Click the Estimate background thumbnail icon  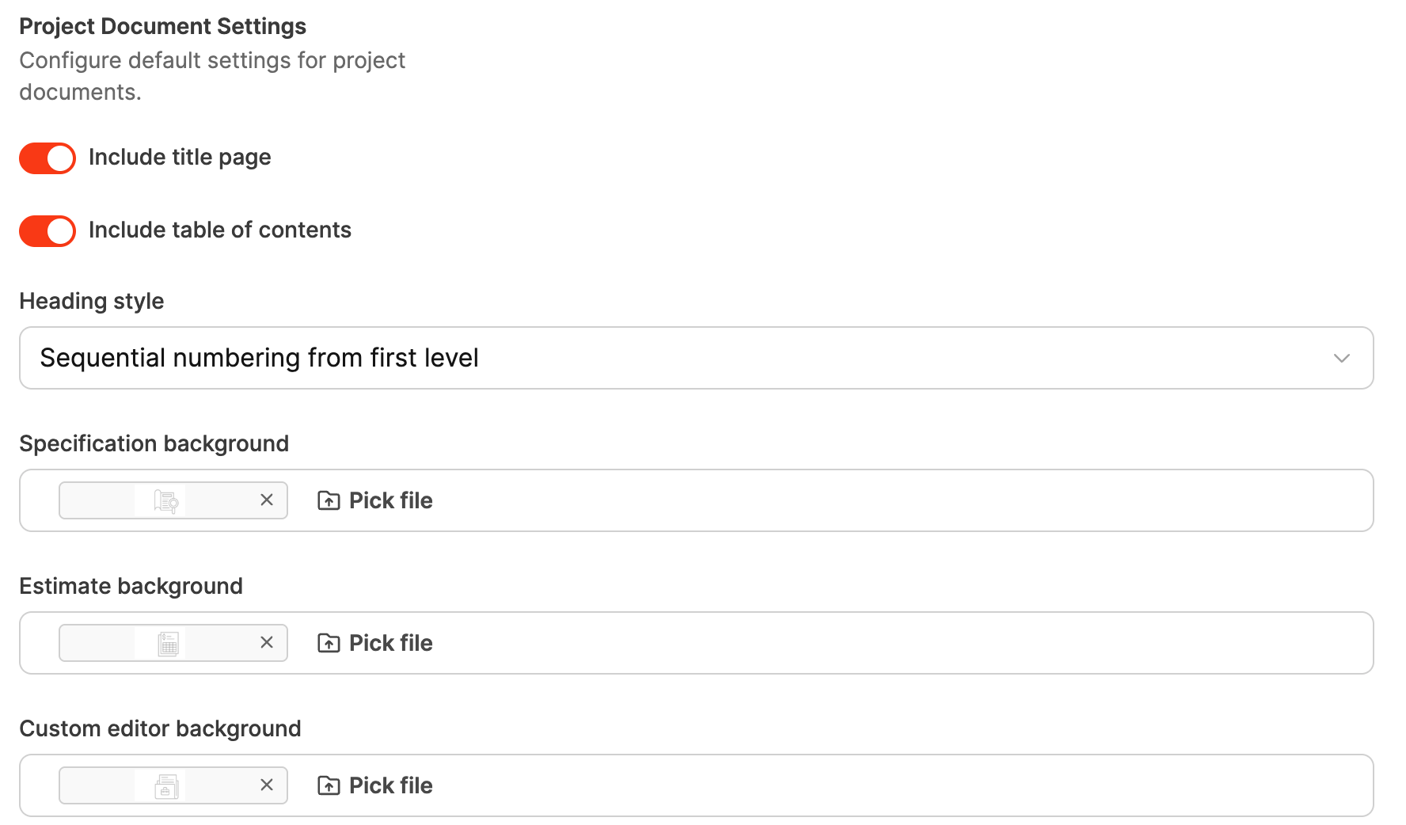168,643
